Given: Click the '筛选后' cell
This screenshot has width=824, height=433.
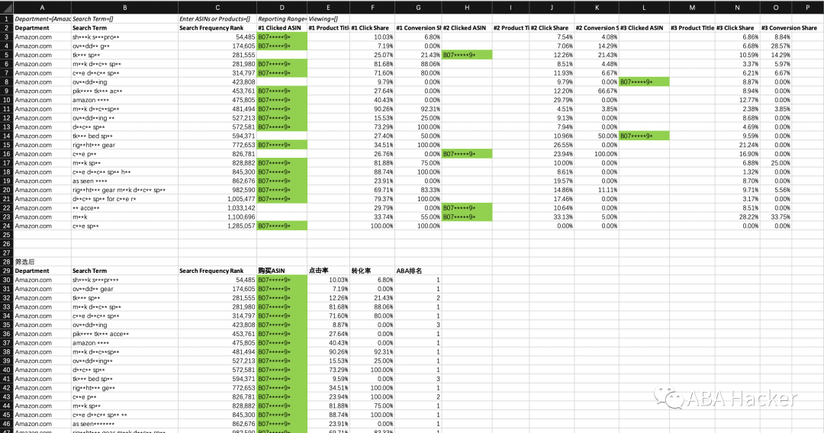Looking at the screenshot, I should pos(42,261).
